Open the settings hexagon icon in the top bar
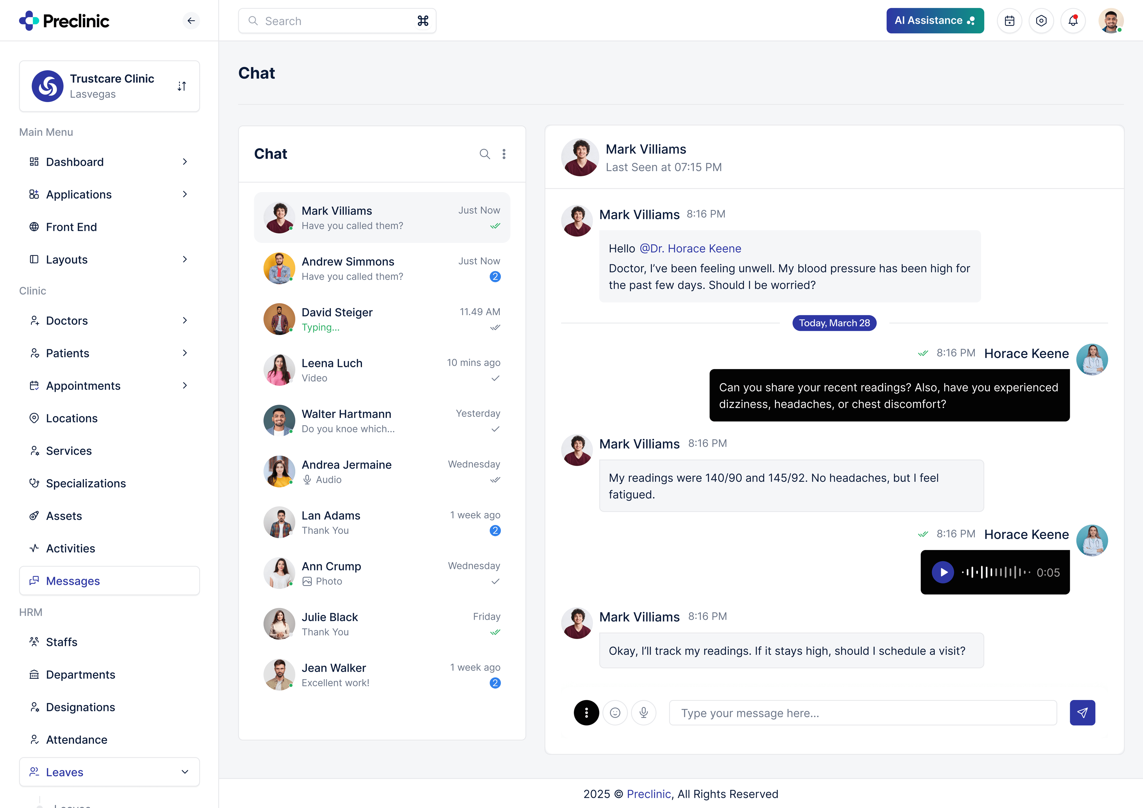 pyautogui.click(x=1041, y=21)
